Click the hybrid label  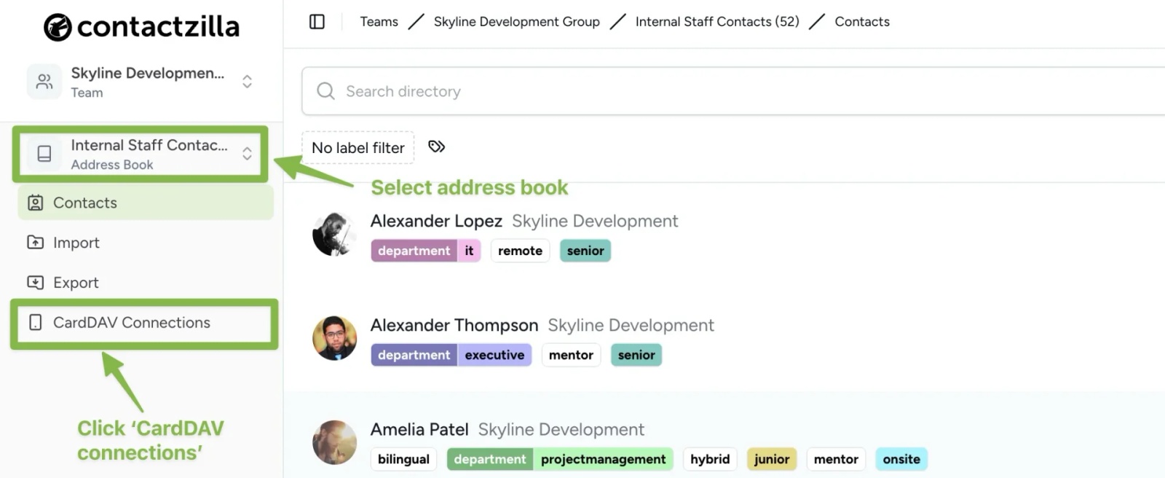tap(710, 459)
